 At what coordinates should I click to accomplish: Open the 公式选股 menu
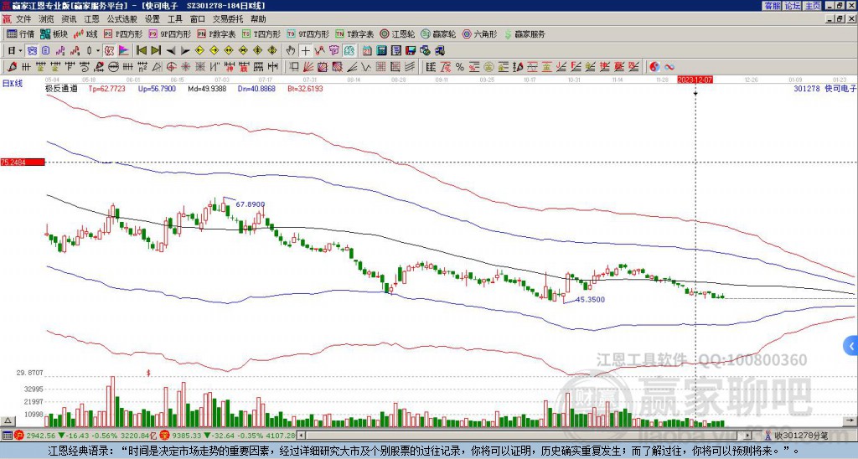tap(121, 19)
